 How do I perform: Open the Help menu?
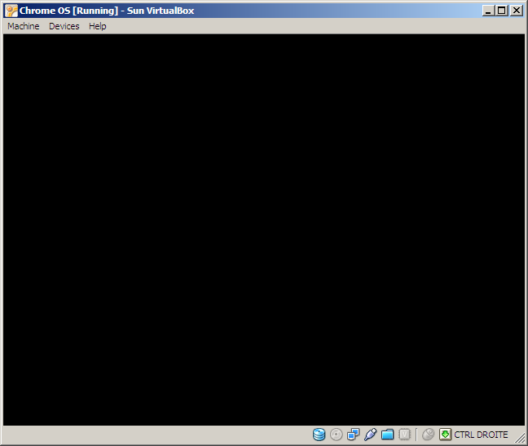pos(97,26)
